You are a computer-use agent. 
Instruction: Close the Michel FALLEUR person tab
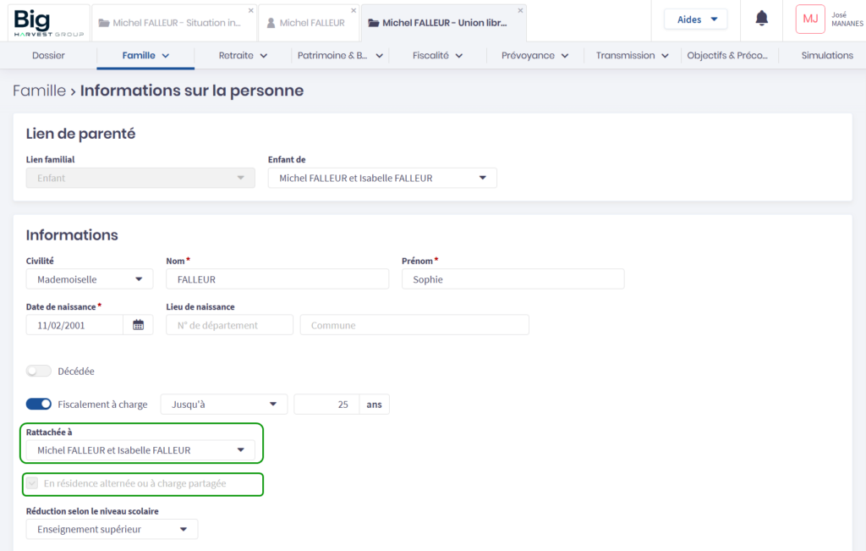[x=354, y=10]
